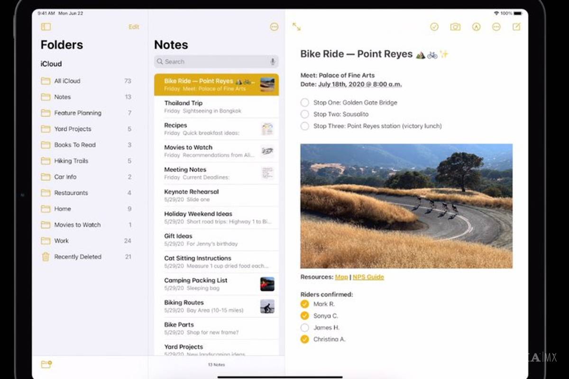This screenshot has width=569, height=379.
Task: Tap the Map resource link
Action: [x=341, y=277]
